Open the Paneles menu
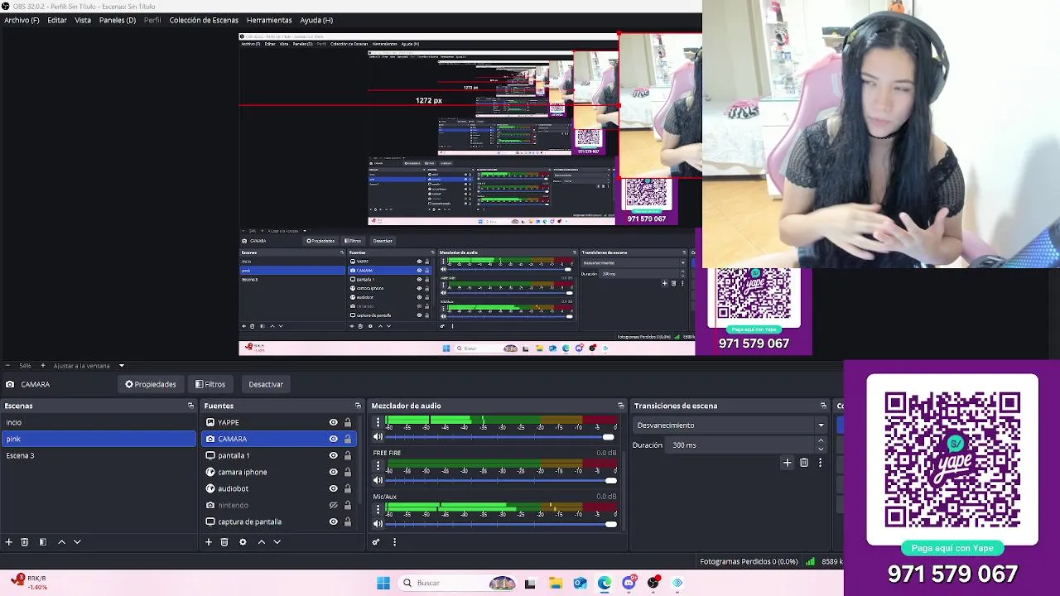 pyautogui.click(x=118, y=20)
